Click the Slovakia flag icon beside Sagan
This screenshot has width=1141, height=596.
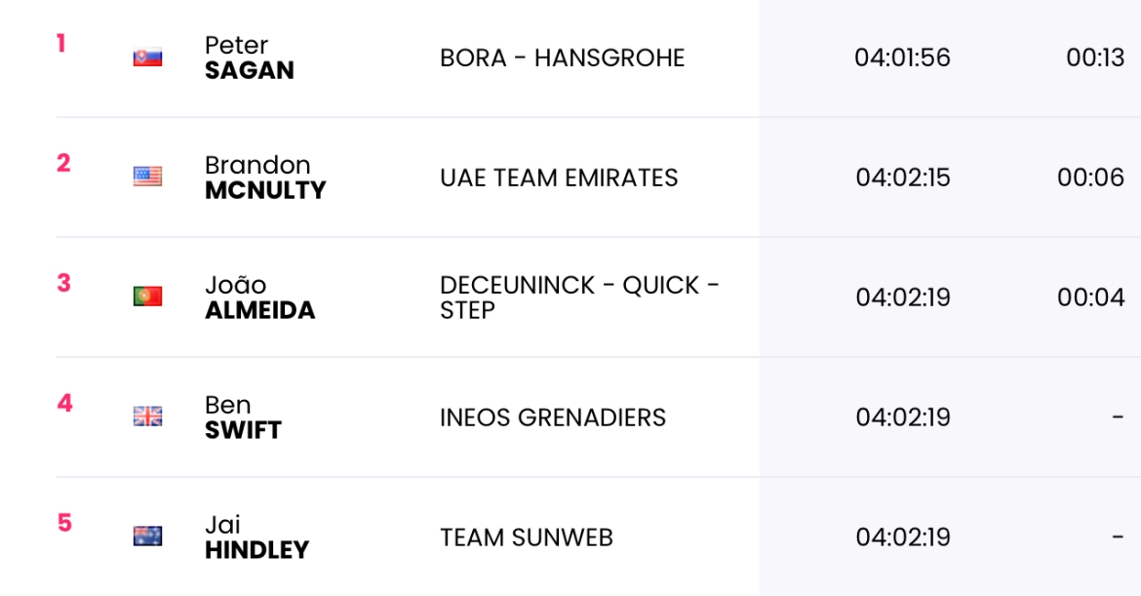click(147, 58)
